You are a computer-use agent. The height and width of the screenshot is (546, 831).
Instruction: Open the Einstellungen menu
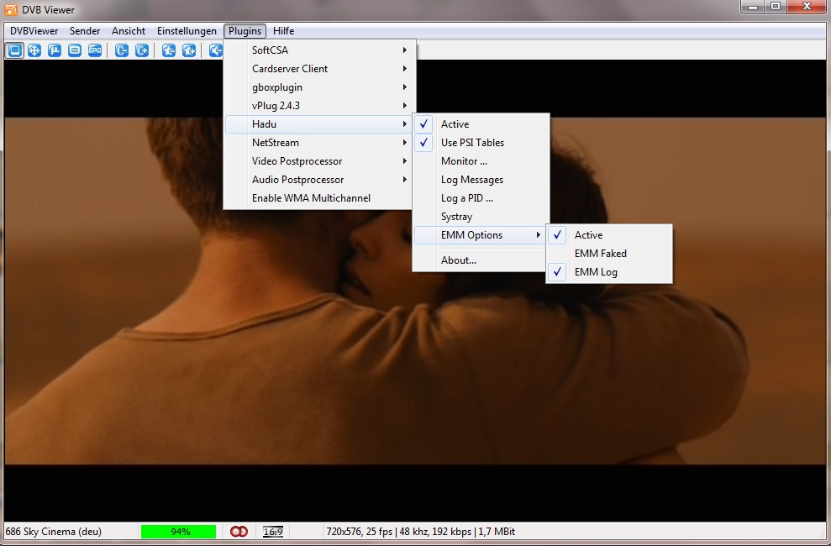pyautogui.click(x=187, y=31)
